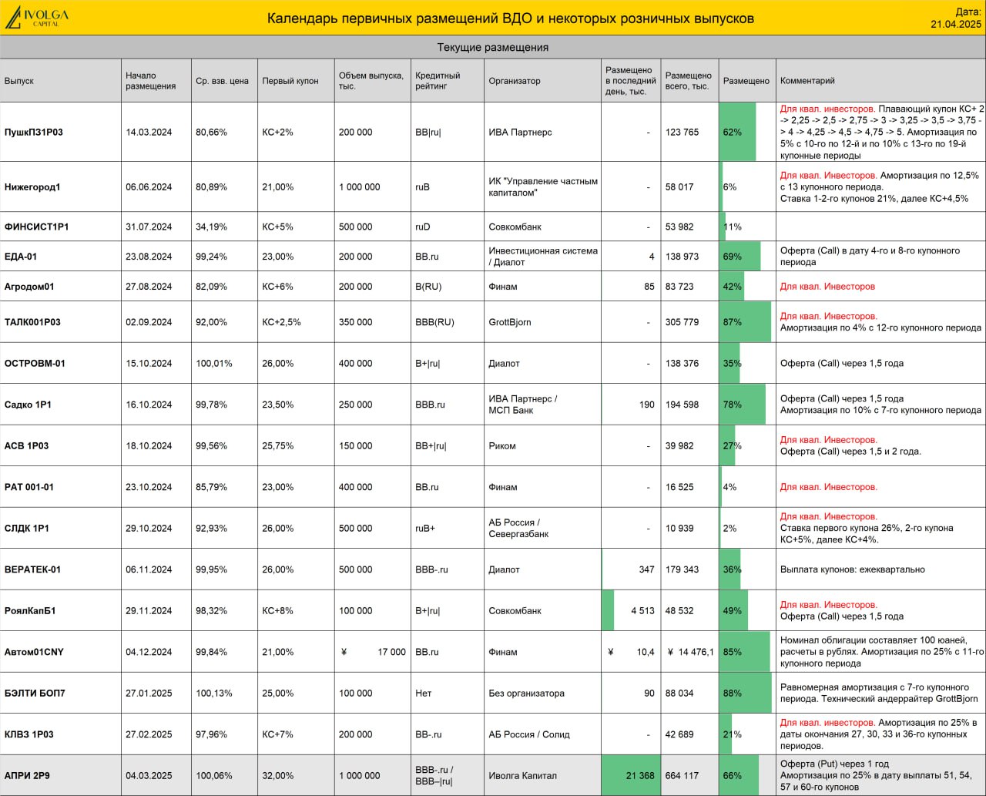Select the issue name АПРИ 2Р9

(27, 776)
